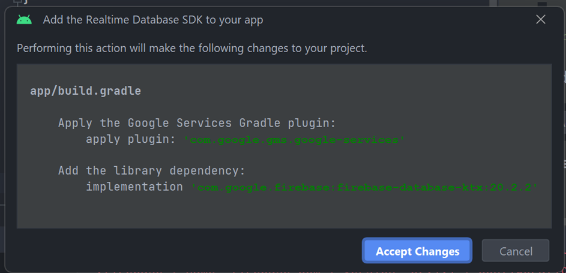Click the "implementation" keyword in the preview
The image size is (566, 273).
(134, 187)
